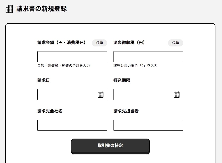This screenshot has width=222, height=163.
Task: Click inside the 請求金額（円・消費税込） field
Action: (72, 56)
